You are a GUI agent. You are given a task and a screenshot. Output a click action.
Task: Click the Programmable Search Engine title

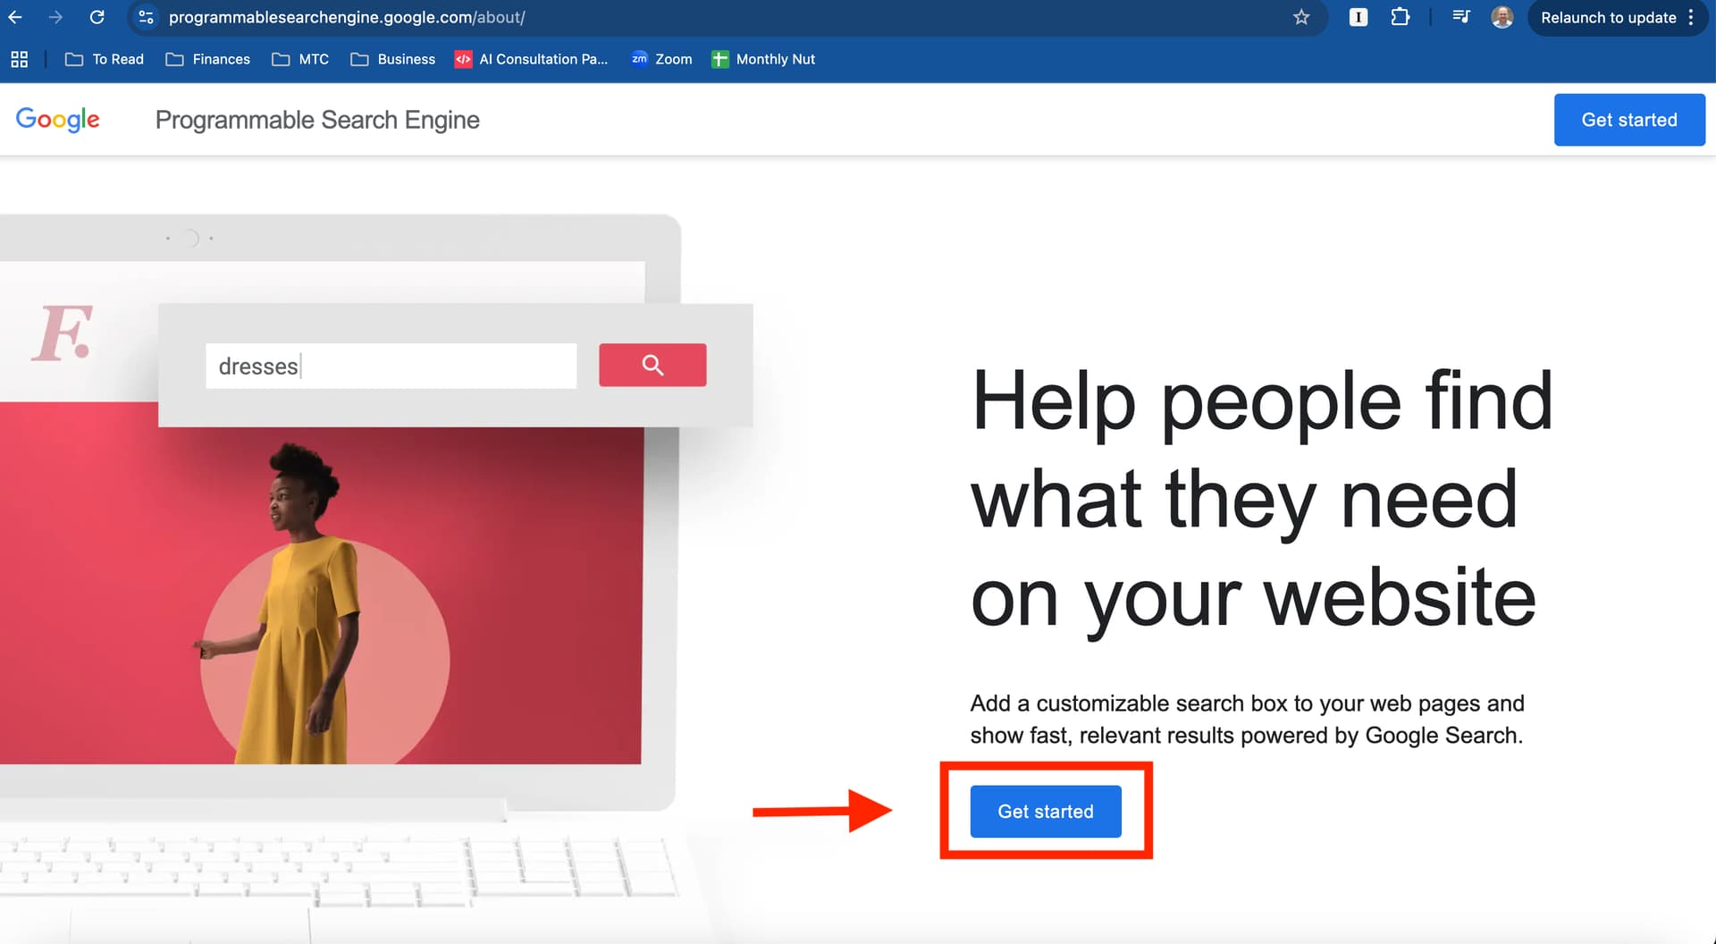coord(317,120)
